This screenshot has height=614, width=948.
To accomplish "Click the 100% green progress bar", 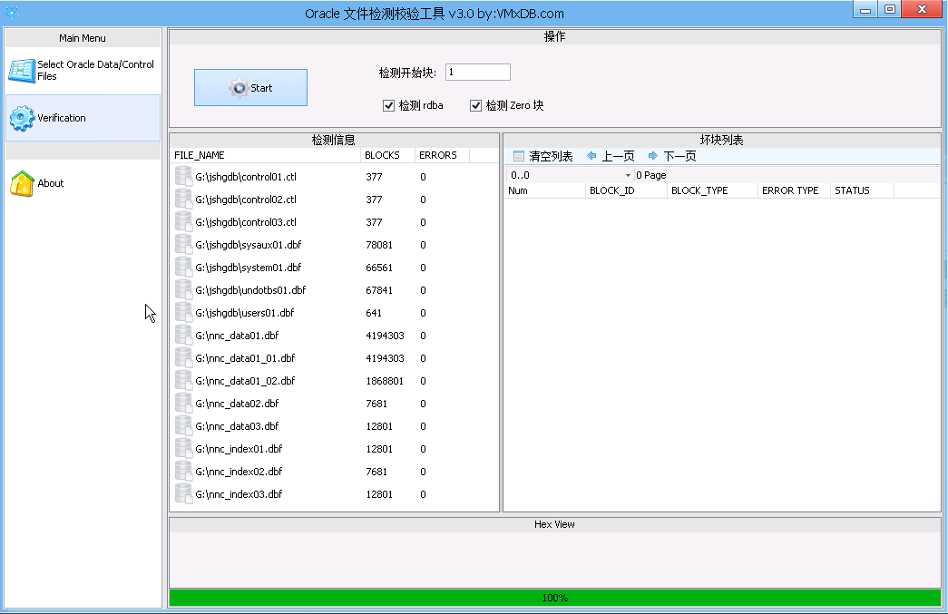I will click(554, 598).
